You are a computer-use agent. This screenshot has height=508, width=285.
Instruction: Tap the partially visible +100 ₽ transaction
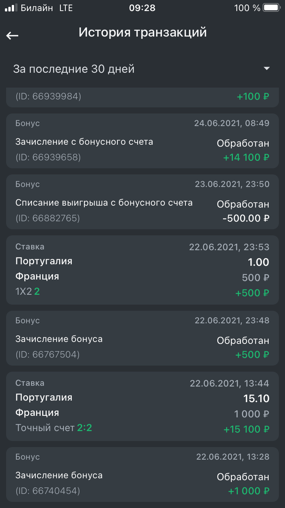pos(142,97)
